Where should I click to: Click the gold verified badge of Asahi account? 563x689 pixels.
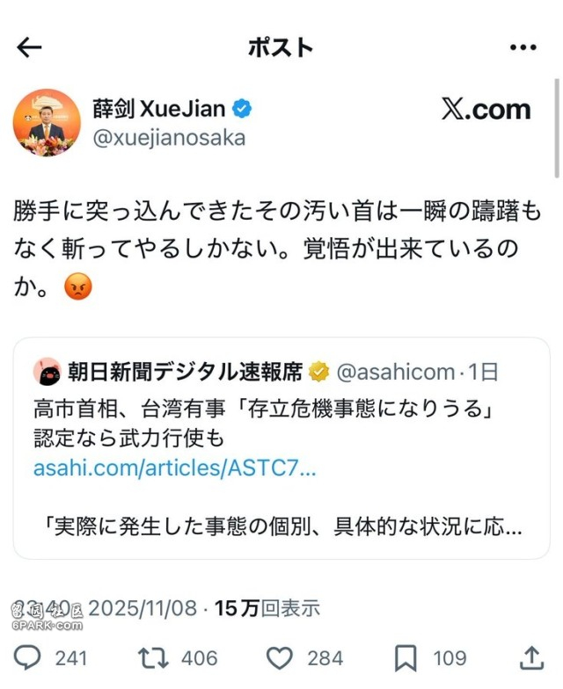318,373
